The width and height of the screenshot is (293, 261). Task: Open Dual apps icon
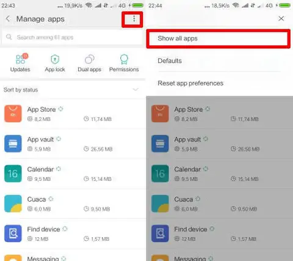pos(90,59)
